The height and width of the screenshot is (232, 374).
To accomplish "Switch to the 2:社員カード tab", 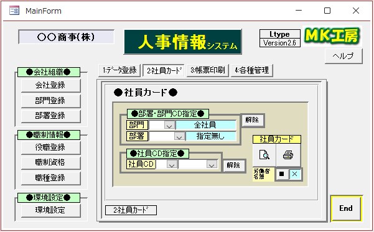I will tap(164, 70).
